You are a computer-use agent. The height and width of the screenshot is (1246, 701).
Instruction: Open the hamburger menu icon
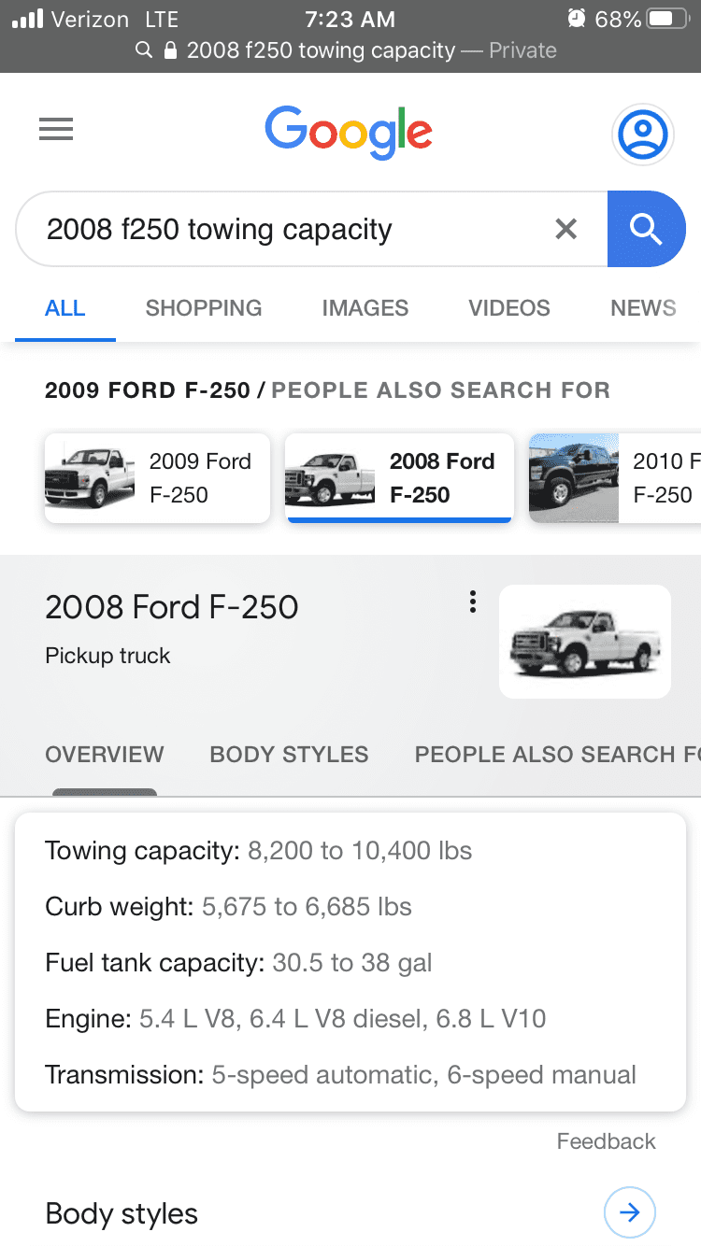click(56, 129)
